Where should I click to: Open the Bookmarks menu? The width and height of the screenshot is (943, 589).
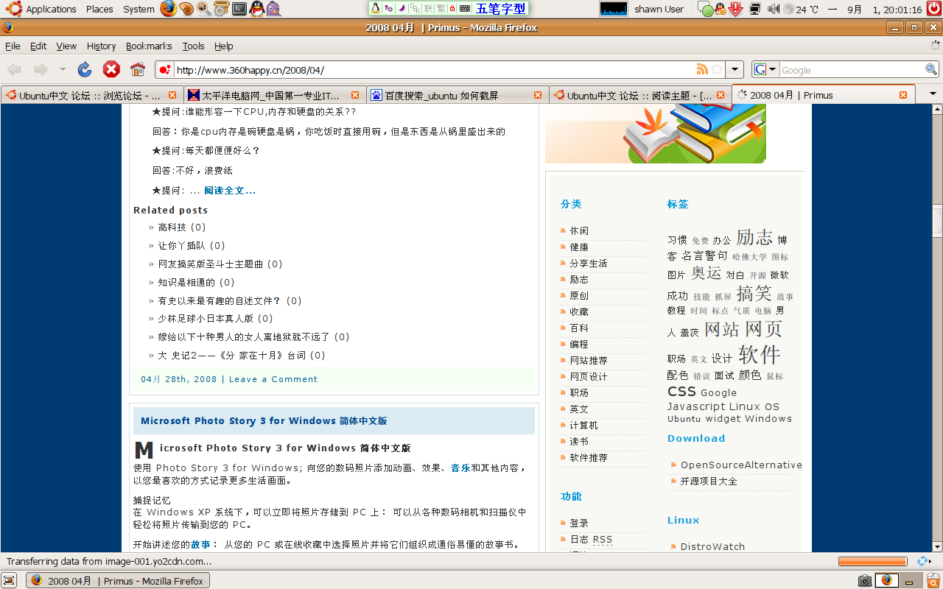tap(149, 46)
